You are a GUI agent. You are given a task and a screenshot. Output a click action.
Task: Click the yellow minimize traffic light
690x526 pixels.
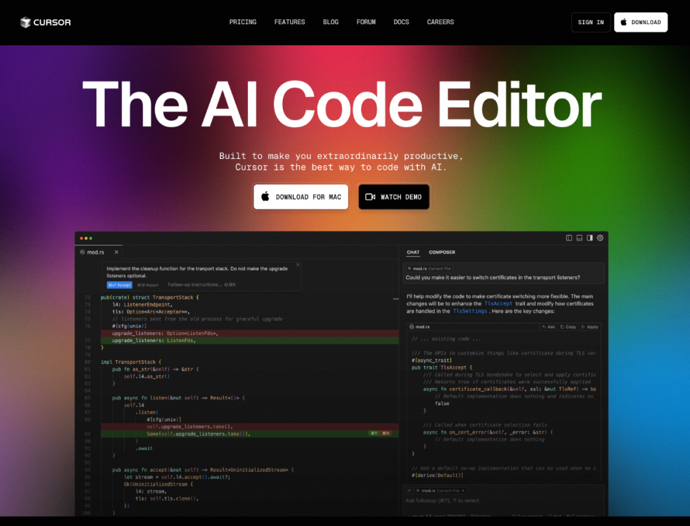[86, 238]
